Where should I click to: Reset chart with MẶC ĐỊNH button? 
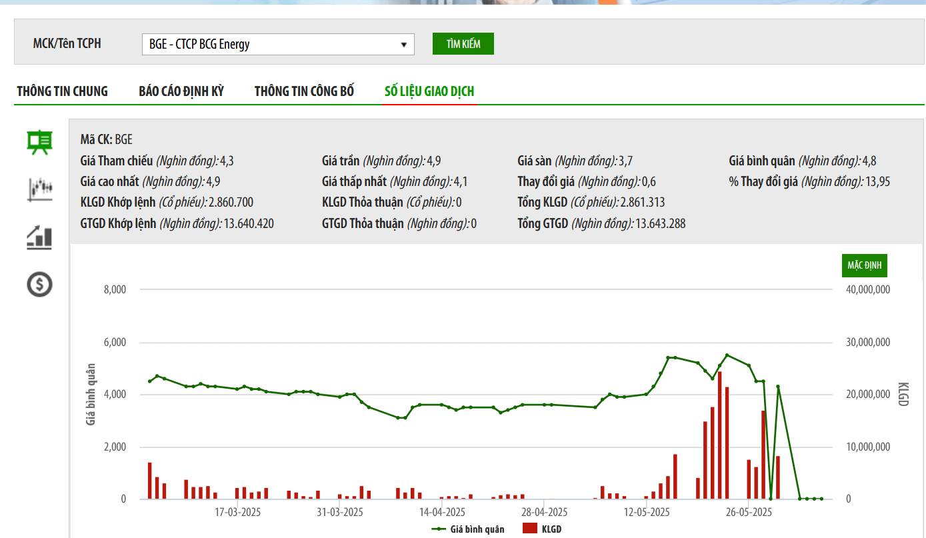[x=864, y=265]
